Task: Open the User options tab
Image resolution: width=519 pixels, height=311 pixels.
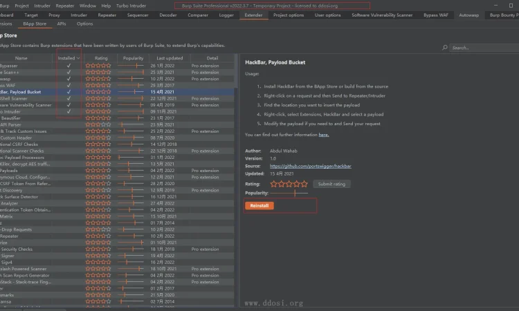Action: 328,15
